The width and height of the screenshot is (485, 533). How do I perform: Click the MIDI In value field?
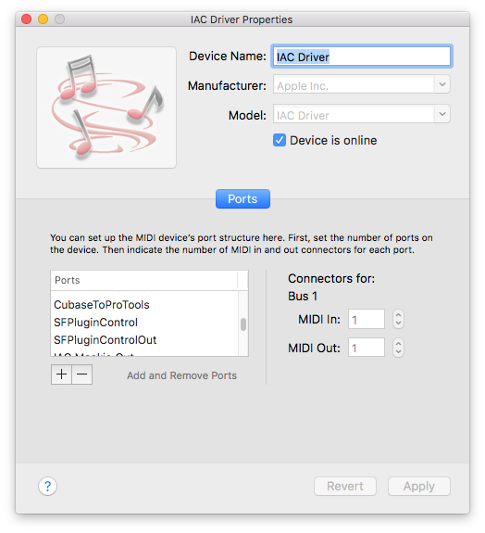click(367, 319)
